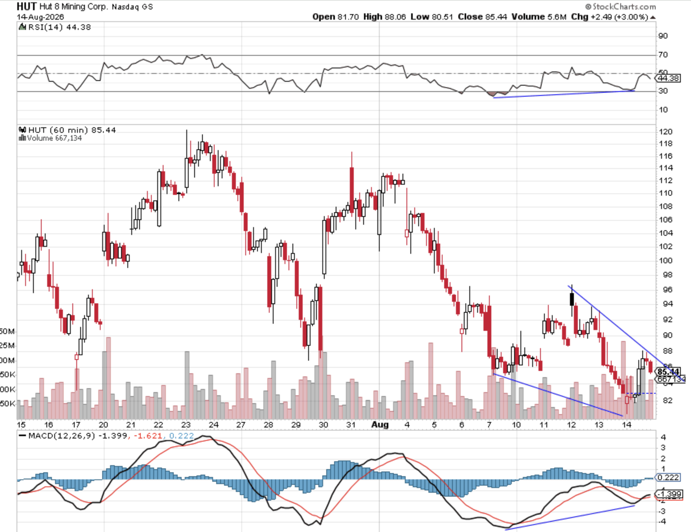Click the 12 date label on time axis
This screenshot has width=691, height=532.
pos(571,425)
